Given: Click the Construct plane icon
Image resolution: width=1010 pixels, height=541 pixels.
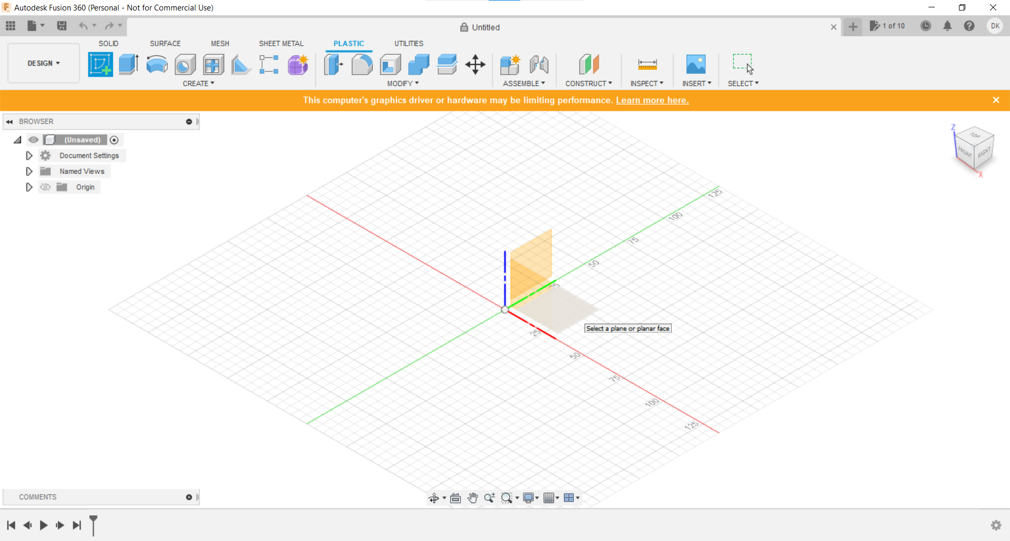Looking at the screenshot, I should pos(589,65).
